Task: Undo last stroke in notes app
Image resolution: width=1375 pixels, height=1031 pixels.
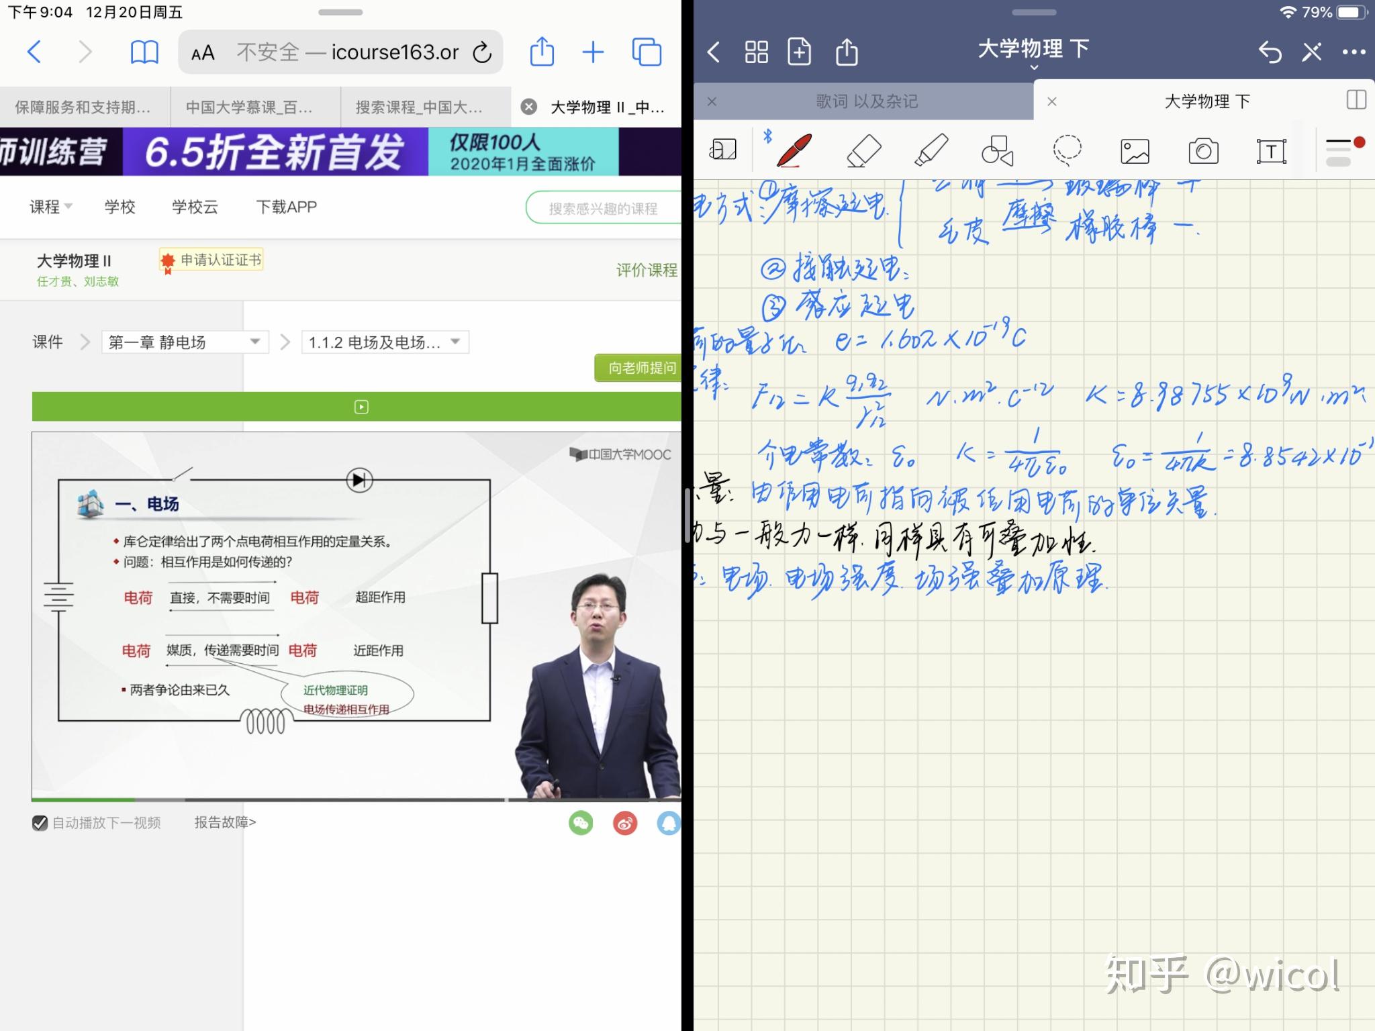Action: click(1270, 52)
